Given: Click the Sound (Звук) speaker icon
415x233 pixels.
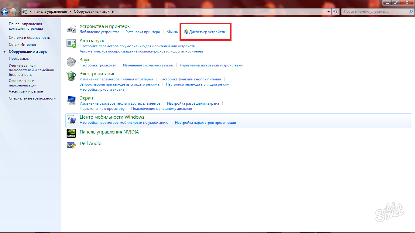Looking at the screenshot, I should [x=71, y=62].
